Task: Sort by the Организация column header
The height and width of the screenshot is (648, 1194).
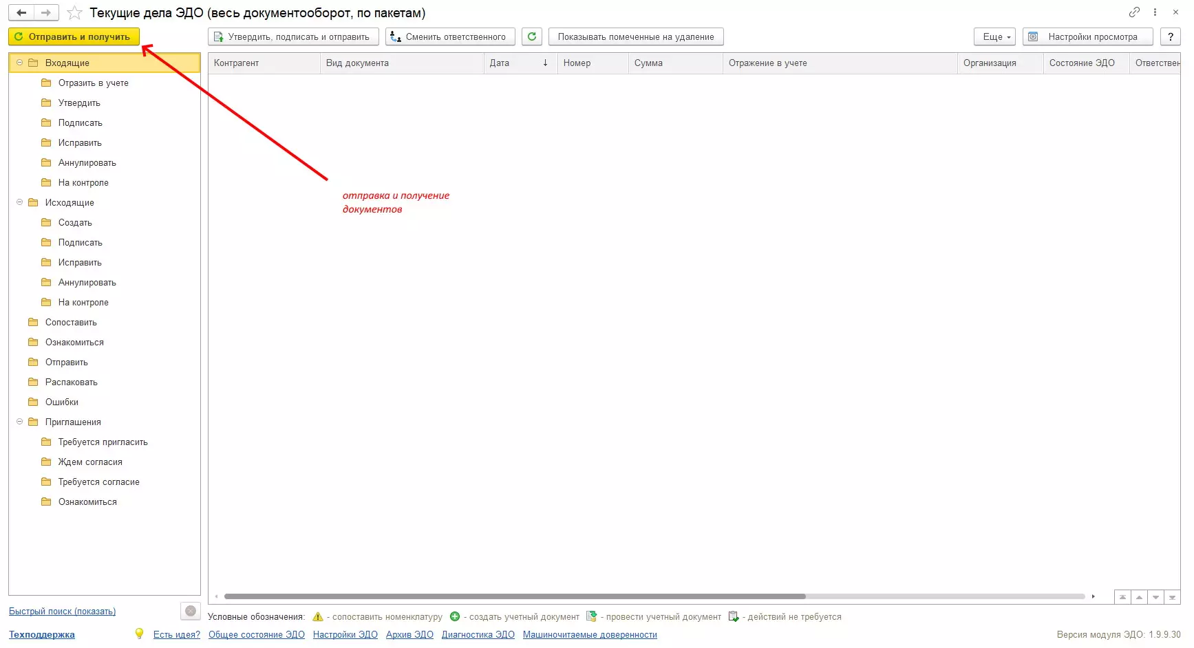Action: 1001,63
